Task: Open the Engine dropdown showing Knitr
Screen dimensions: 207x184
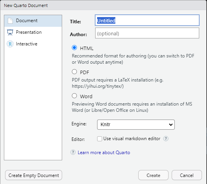Action: pos(136,125)
